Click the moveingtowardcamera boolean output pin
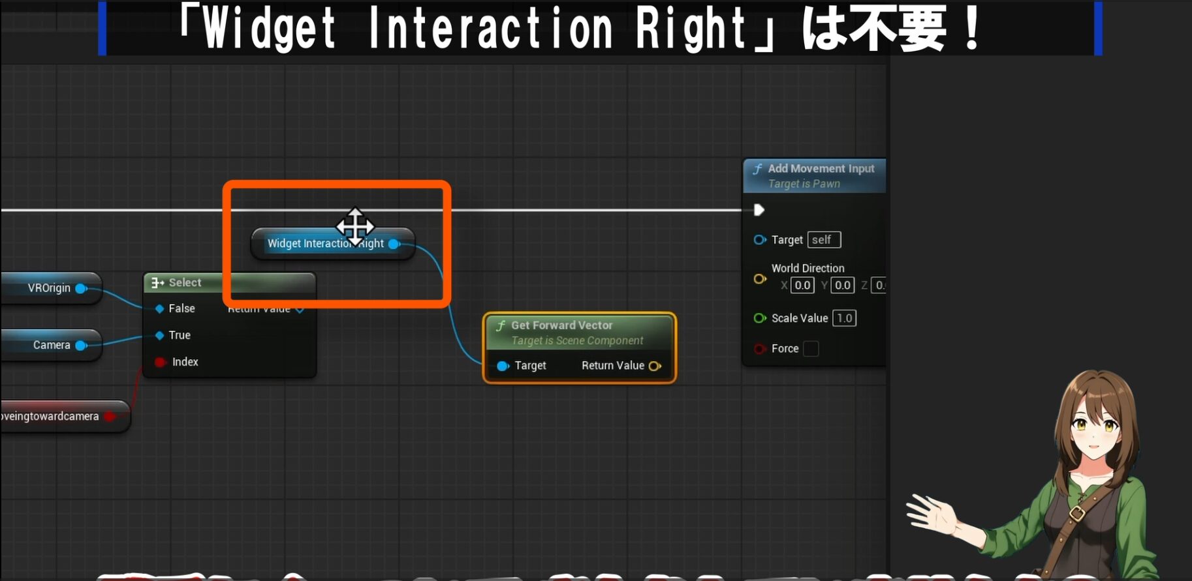The image size is (1192, 581). coord(110,416)
